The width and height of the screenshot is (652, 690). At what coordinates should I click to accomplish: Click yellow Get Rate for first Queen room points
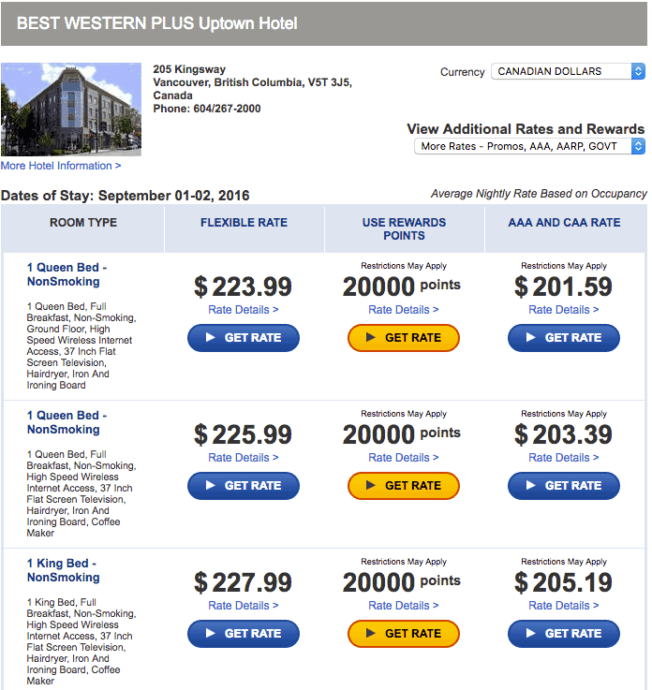[404, 338]
